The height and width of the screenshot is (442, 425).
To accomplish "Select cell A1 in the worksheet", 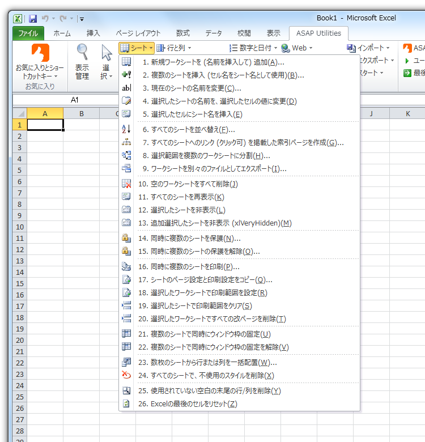I will point(45,125).
